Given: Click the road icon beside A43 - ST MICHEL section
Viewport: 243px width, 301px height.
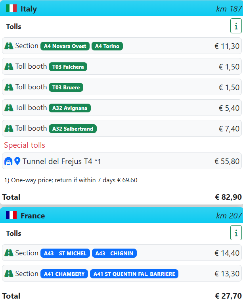Looking at the screenshot, I should (9, 253).
